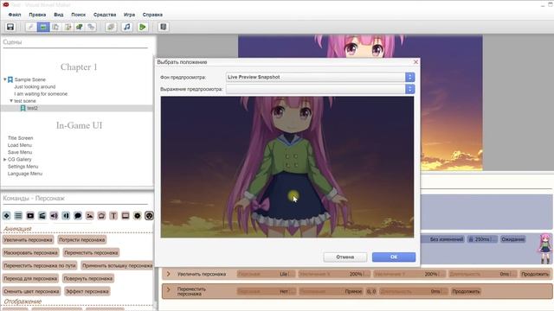Viewport: 554px width, 311px height.
Task: Open the Load Menu UI item
Action: 20,145
